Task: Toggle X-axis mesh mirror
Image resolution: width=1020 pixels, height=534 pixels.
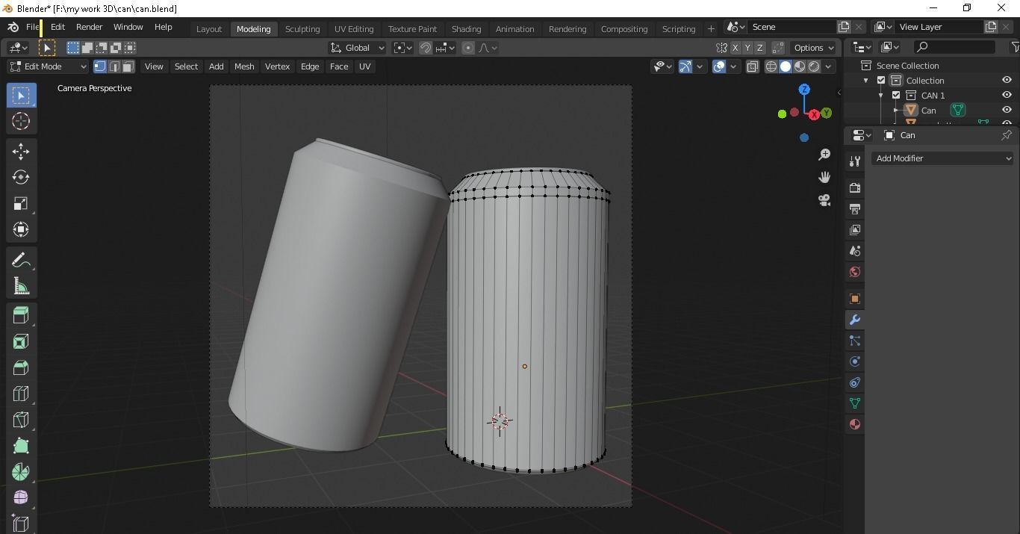Action: point(736,48)
